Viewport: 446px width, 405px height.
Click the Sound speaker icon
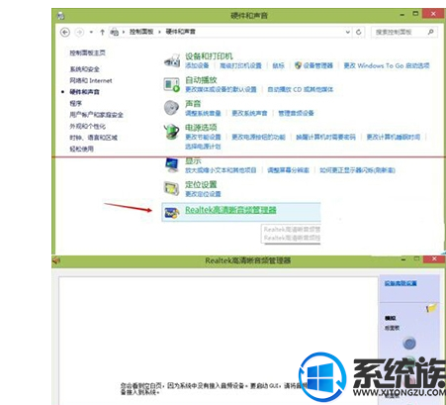click(x=172, y=108)
